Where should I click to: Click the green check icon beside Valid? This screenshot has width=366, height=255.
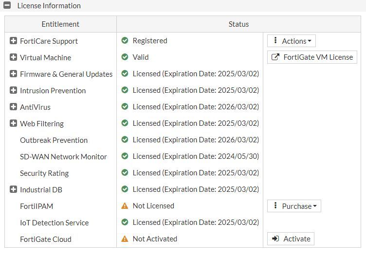coord(125,57)
